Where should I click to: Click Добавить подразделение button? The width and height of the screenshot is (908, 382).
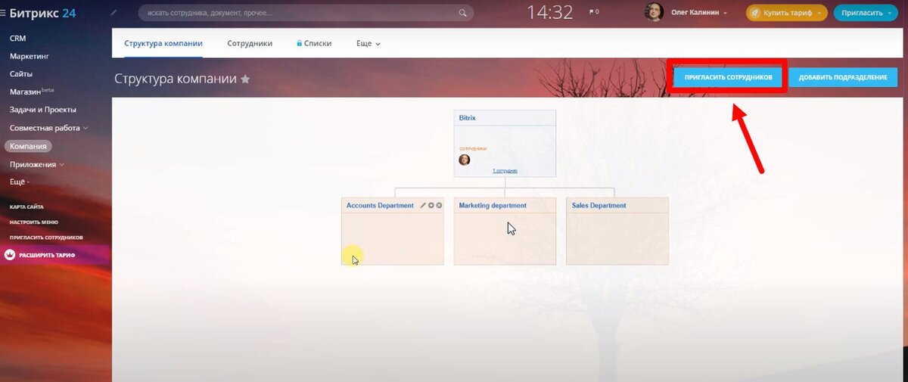click(x=843, y=77)
